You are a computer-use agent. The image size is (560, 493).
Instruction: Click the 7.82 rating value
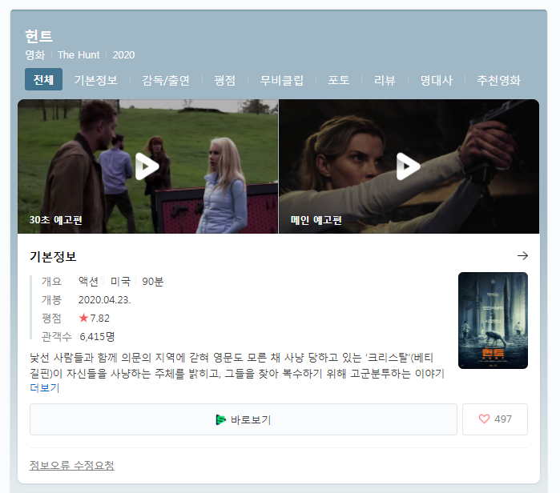click(99, 318)
